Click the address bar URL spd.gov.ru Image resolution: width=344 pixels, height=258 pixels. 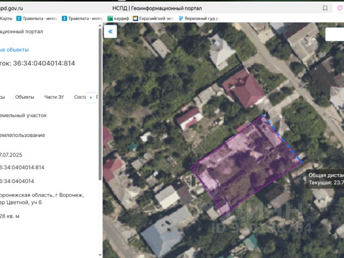pos(11,9)
